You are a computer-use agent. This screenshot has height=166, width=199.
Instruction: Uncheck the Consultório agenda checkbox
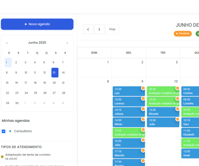click(x=4, y=131)
